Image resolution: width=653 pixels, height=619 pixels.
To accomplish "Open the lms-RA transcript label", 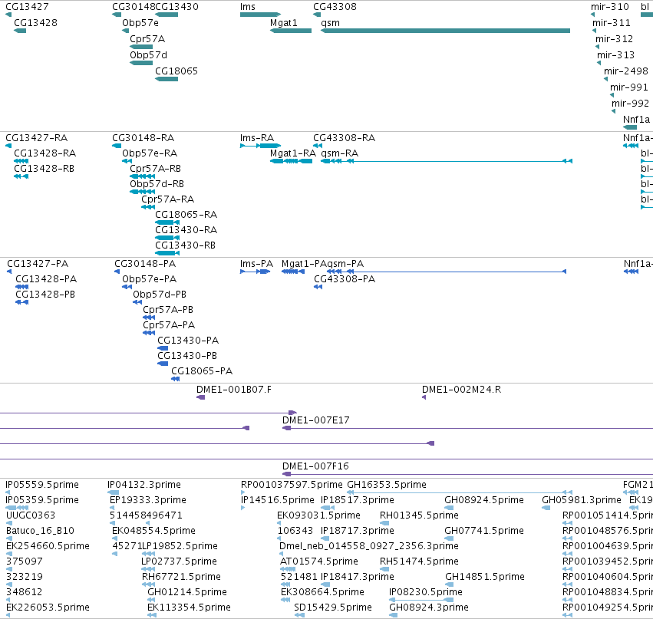I will [257, 138].
